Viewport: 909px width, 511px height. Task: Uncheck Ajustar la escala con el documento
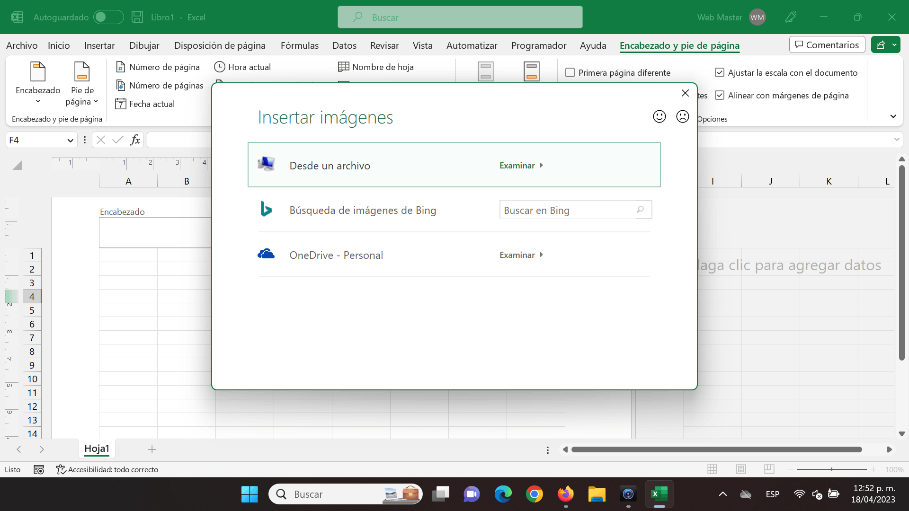(720, 72)
